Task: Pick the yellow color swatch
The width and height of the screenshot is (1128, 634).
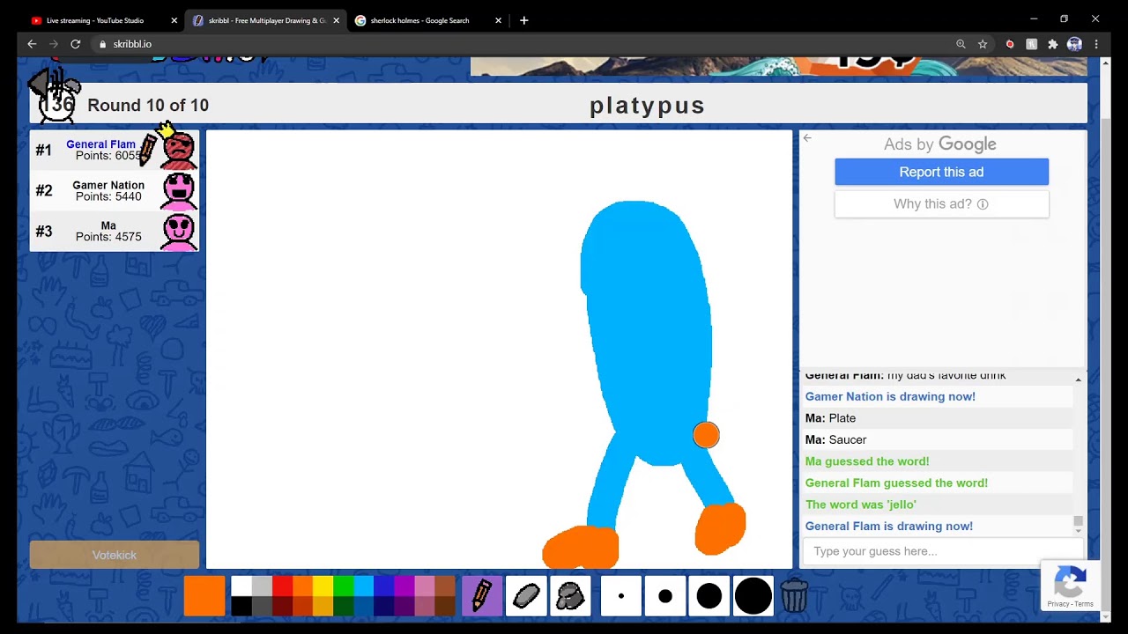Action: pyautogui.click(x=323, y=586)
